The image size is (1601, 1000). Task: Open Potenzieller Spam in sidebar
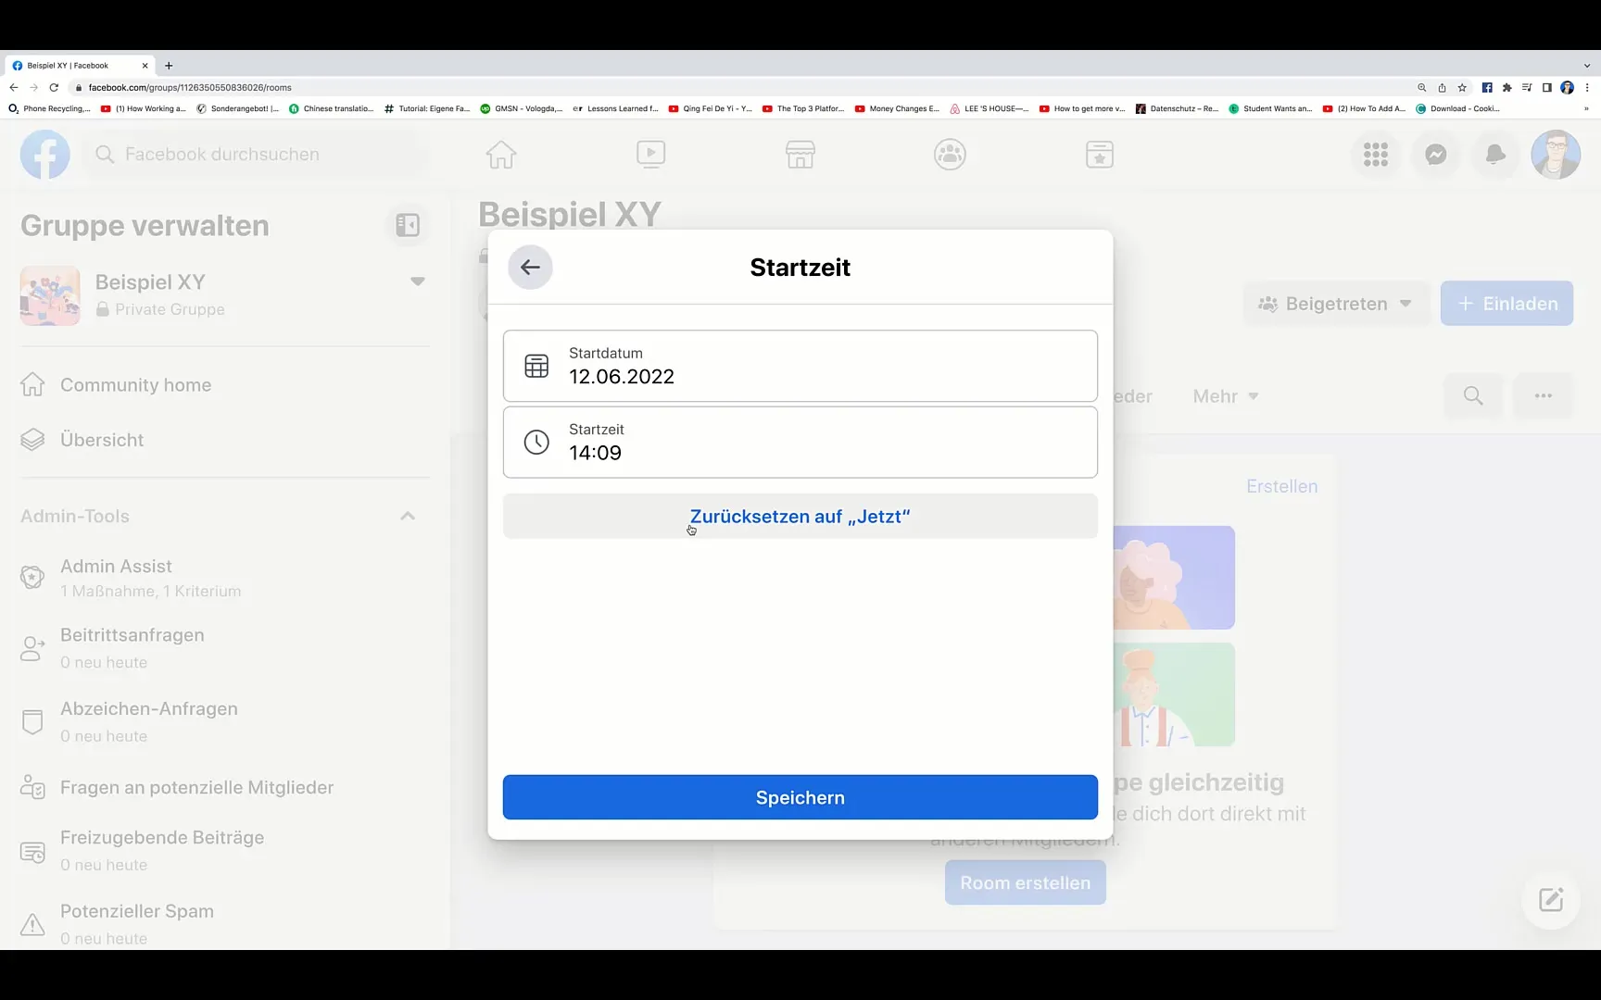225,923
